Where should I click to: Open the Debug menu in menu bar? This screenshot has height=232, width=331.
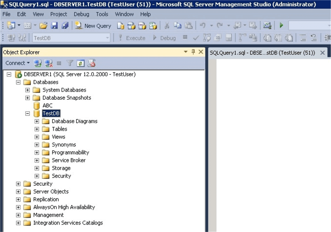pos(81,14)
